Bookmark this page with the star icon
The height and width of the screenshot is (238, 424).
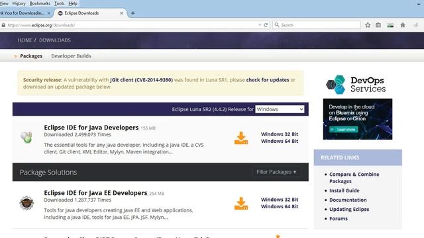[368, 25]
